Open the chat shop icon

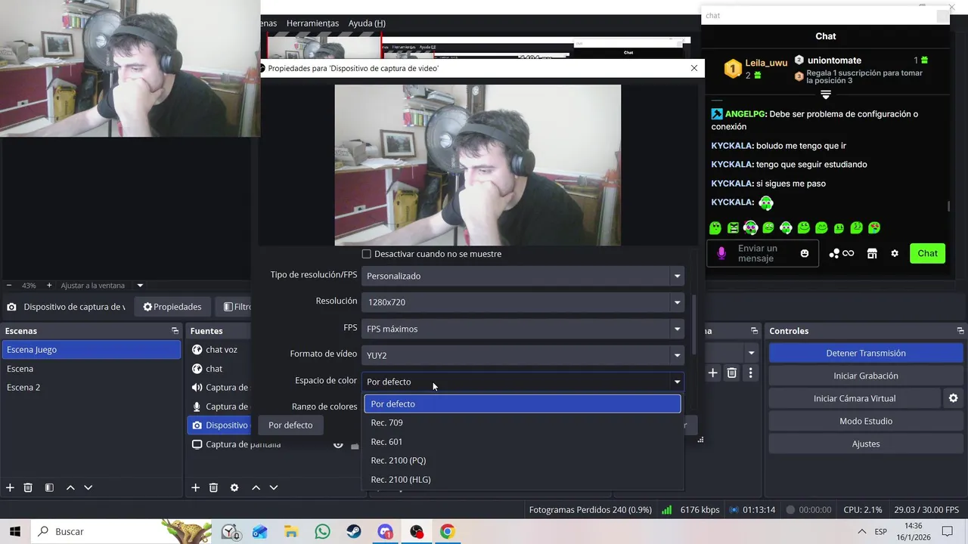coord(872,253)
